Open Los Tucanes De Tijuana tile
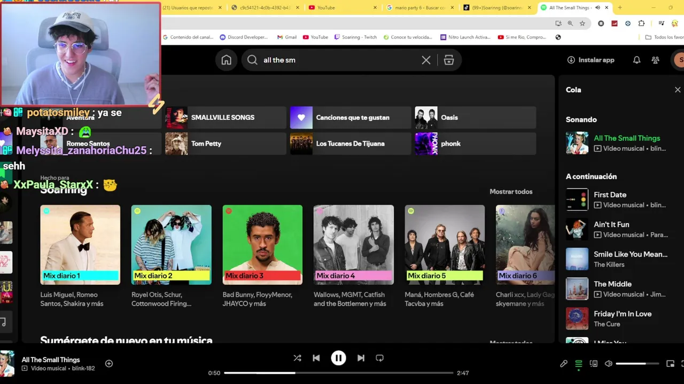Viewport: 684px width, 384px height. click(351, 143)
